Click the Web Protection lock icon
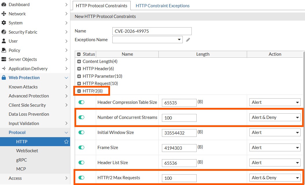 4,77
